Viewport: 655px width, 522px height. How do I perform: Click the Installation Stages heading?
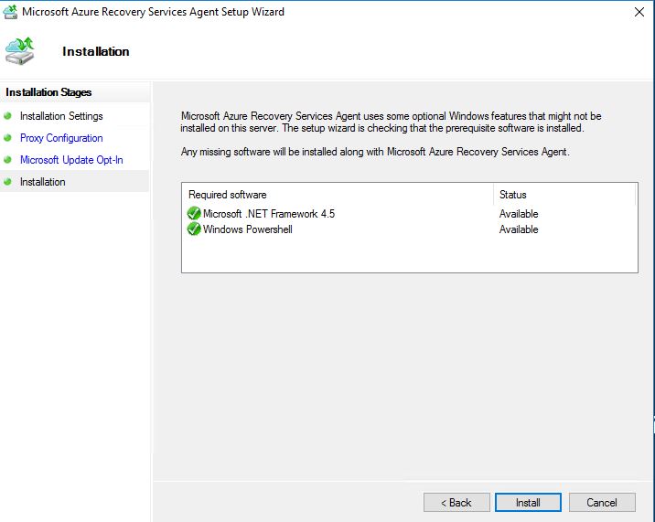click(48, 92)
